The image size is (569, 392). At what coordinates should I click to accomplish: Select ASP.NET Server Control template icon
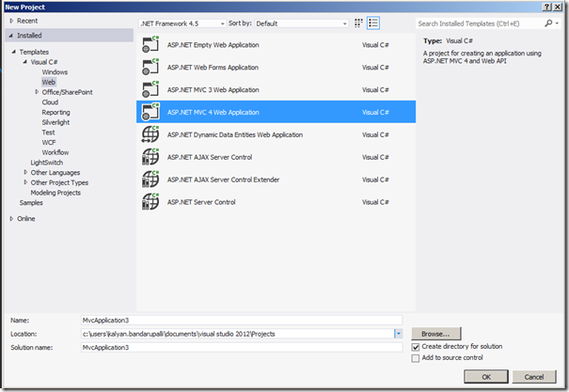[x=150, y=202]
